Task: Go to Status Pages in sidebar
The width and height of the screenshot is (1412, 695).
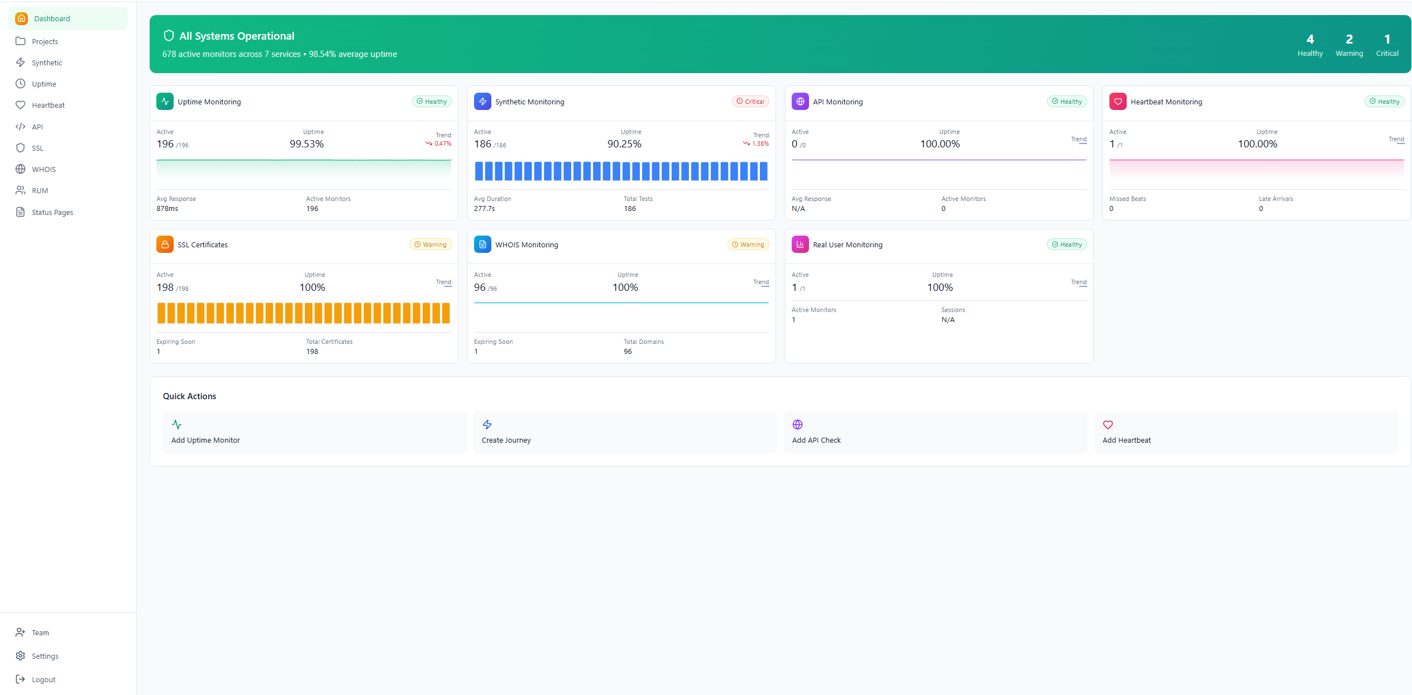Action: pos(52,212)
